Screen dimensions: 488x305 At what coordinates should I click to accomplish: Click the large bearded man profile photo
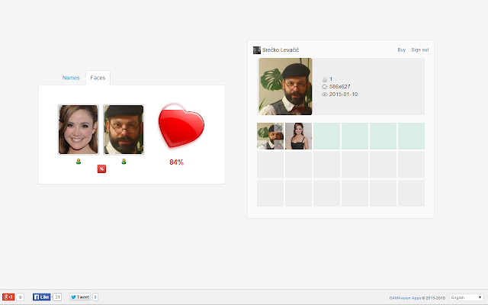point(285,86)
